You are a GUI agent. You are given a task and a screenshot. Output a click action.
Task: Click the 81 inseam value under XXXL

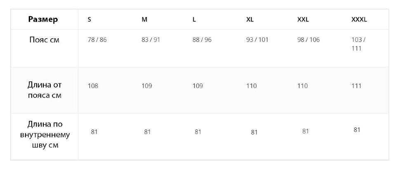pyautogui.click(x=357, y=130)
